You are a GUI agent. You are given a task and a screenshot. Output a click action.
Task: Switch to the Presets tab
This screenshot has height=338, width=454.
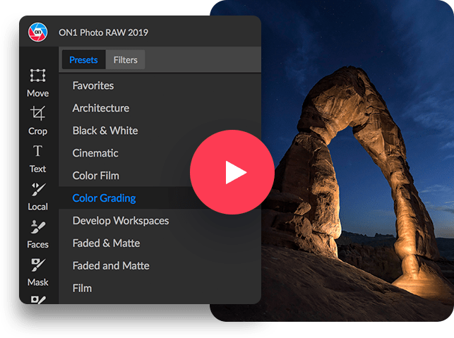pos(84,60)
